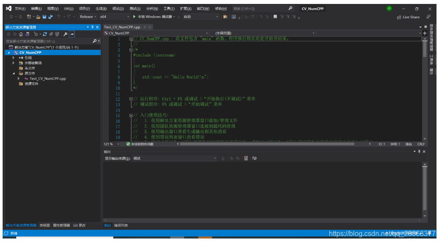Viewport: 440px width, 242px height.
Task: Click pending changes filter clock icon
Action: point(35,34)
